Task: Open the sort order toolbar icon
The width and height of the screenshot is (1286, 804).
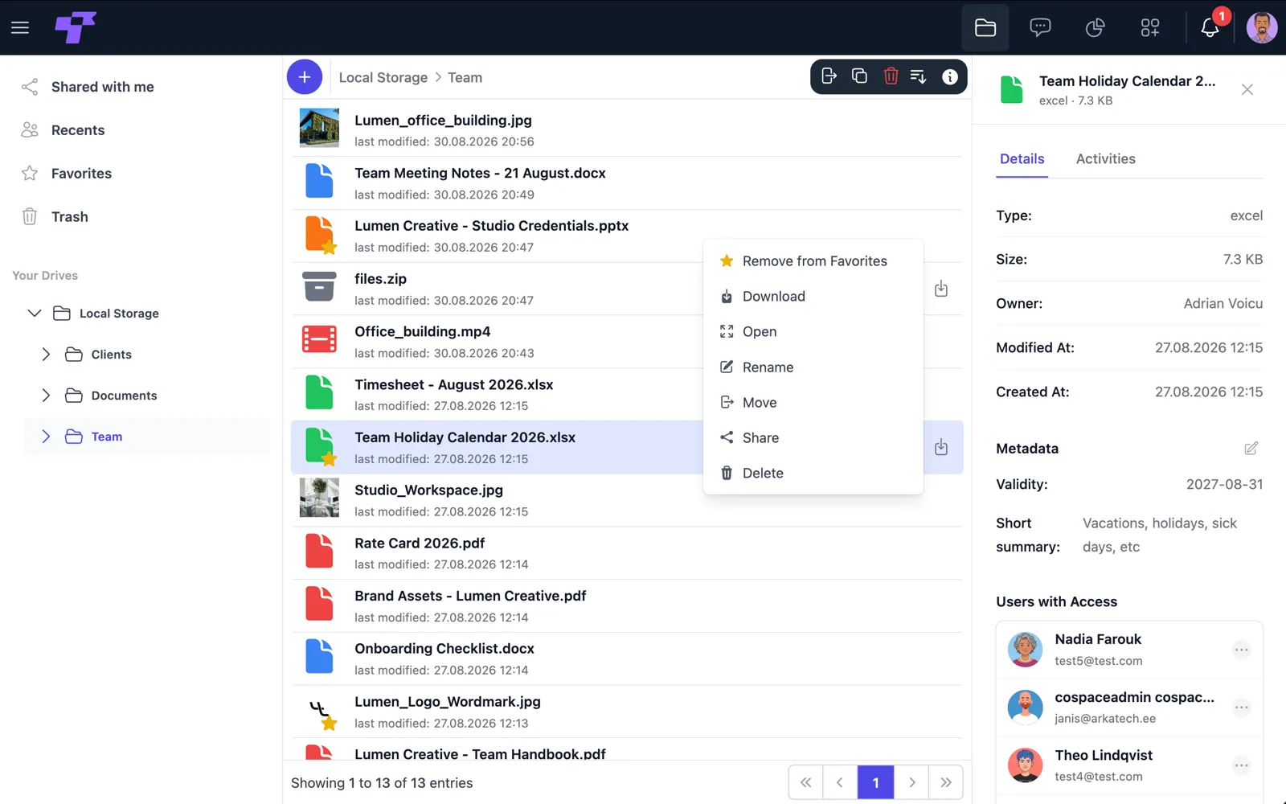Action: point(918,76)
